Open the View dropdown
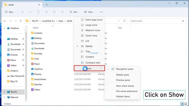 89,12
